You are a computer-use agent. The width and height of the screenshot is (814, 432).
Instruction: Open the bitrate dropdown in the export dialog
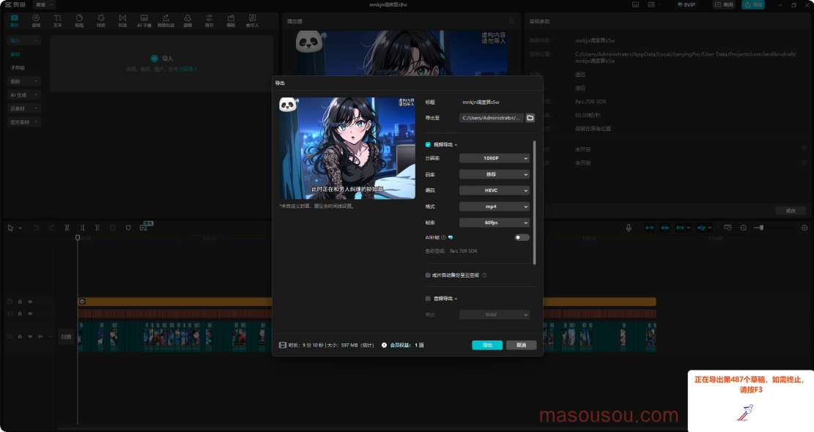click(x=495, y=175)
